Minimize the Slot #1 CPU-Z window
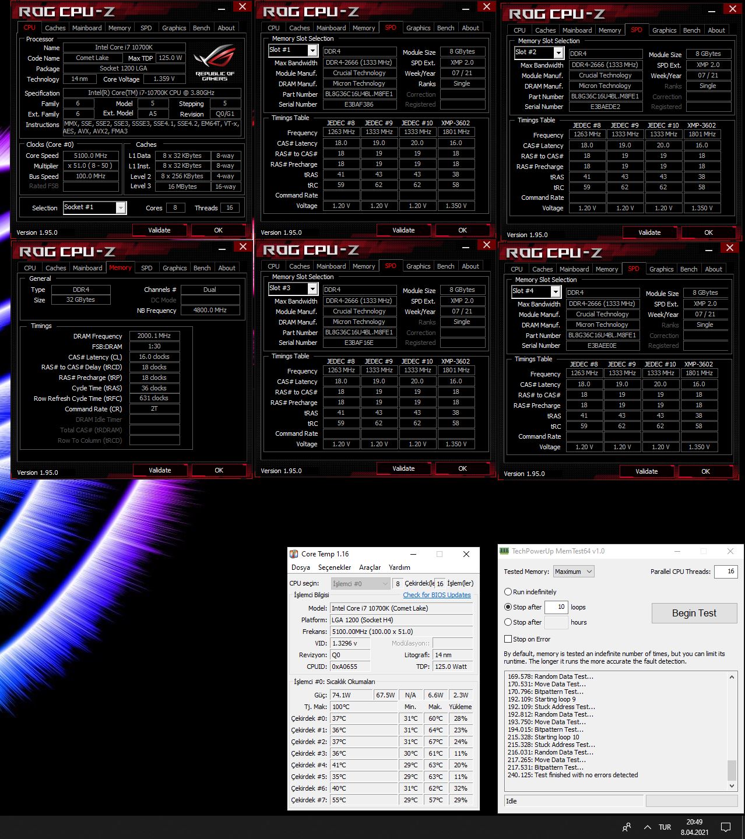745x839 pixels. coord(465,9)
